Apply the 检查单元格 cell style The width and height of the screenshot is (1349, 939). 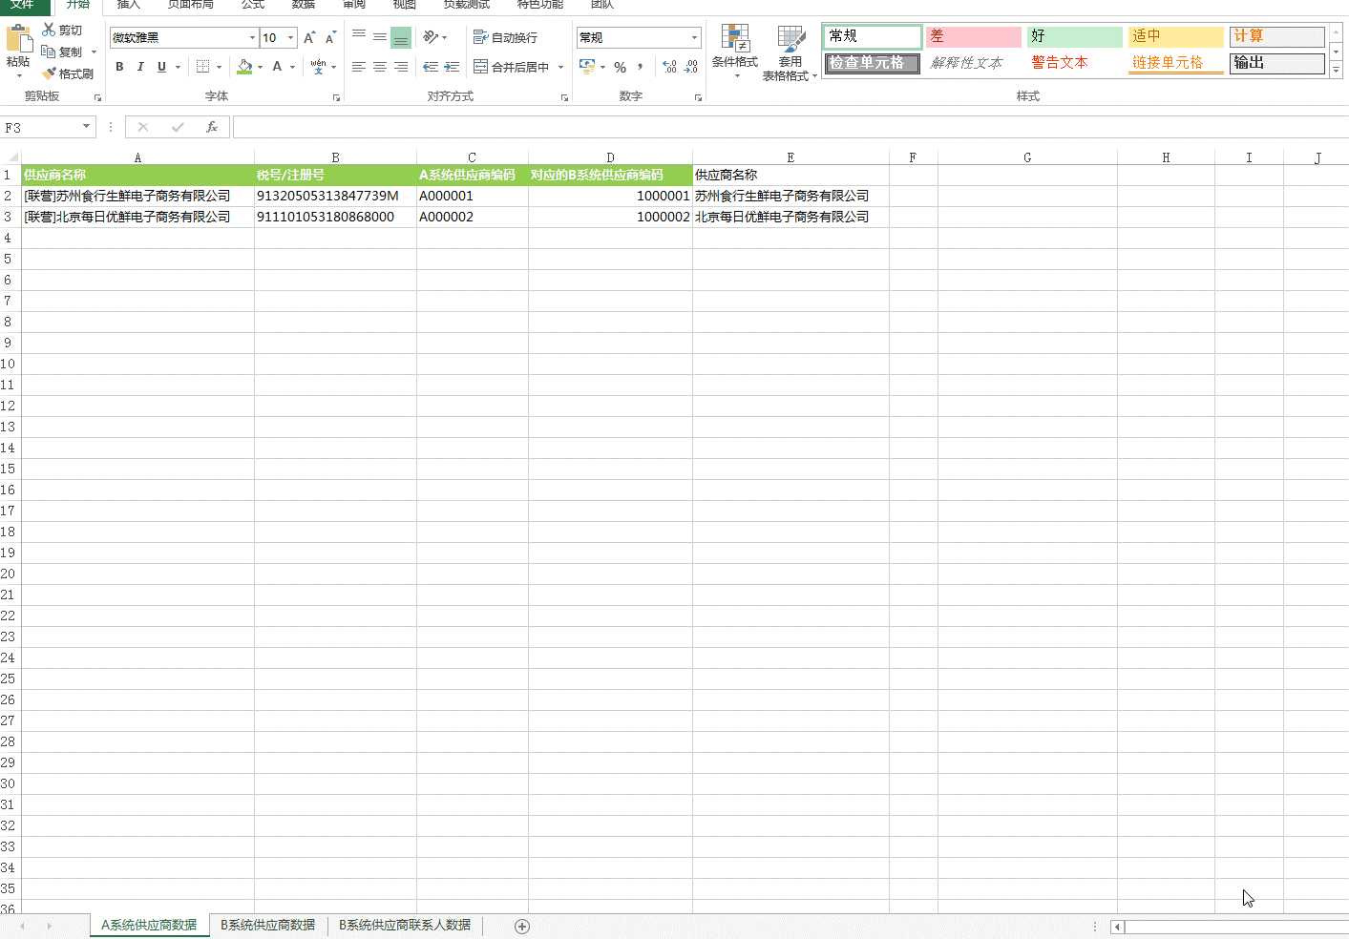872,63
